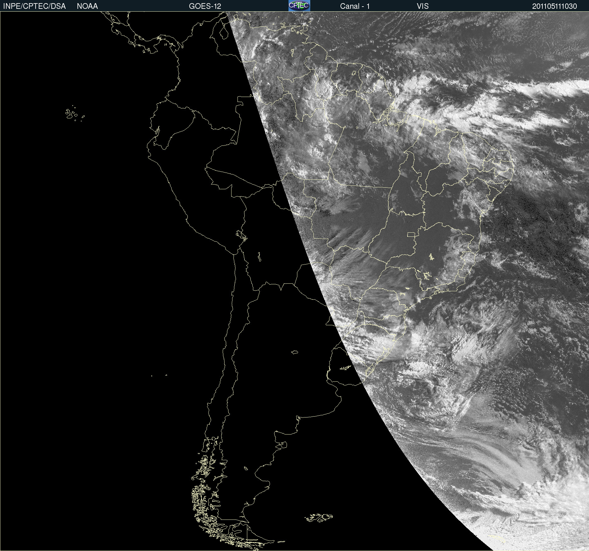
Task: Click the 201105111030 timestamp
Action: [x=555, y=6]
